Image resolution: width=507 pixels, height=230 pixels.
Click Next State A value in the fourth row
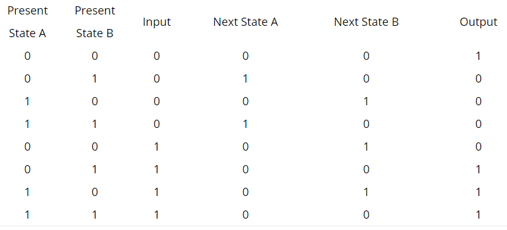(x=245, y=124)
